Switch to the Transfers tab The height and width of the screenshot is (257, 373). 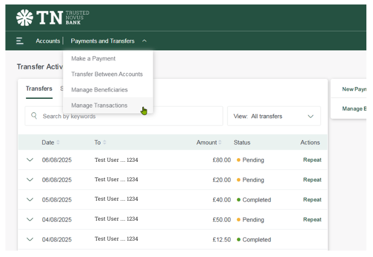coord(39,89)
